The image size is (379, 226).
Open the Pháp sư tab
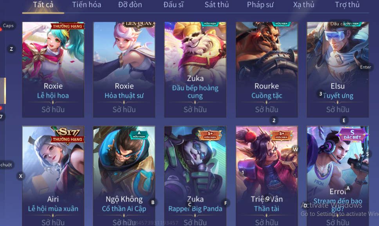tap(260, 5)
